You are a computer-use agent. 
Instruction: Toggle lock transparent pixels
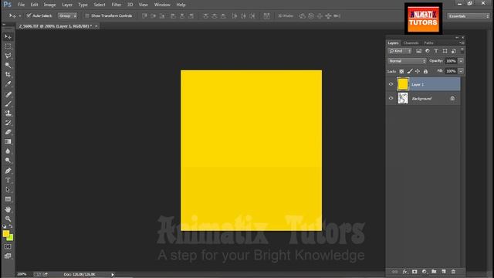401,72
